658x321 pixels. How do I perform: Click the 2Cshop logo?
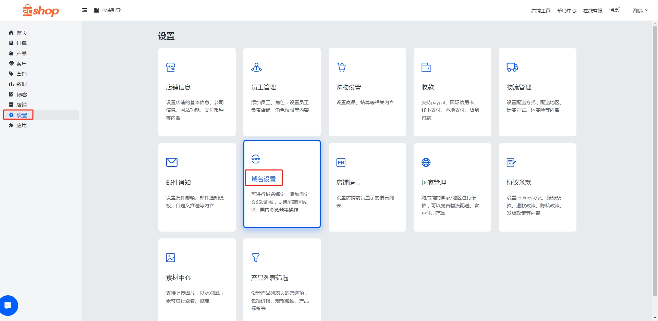coord(41,10)
